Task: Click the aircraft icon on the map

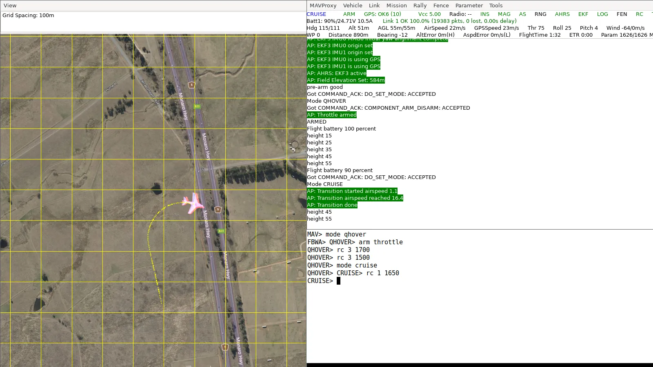Action: [193, 203]
